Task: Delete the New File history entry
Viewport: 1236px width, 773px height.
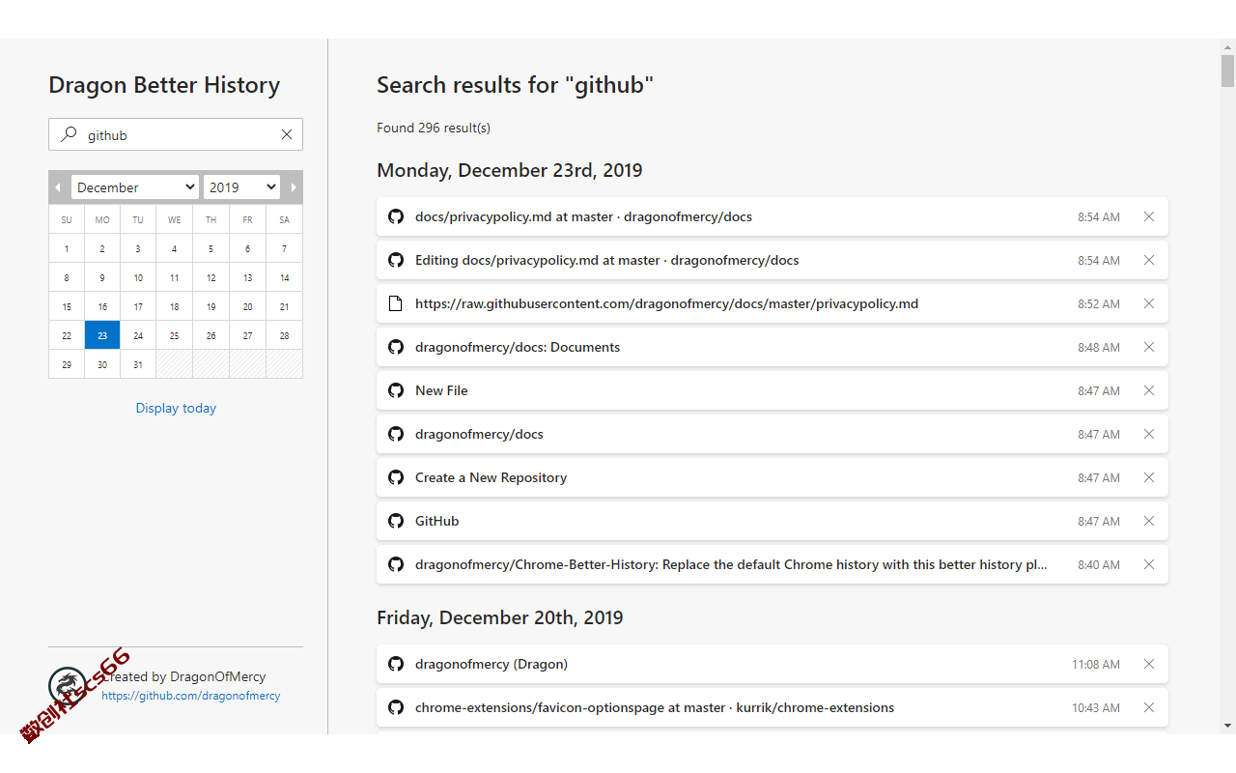Action: point(1149,390)
